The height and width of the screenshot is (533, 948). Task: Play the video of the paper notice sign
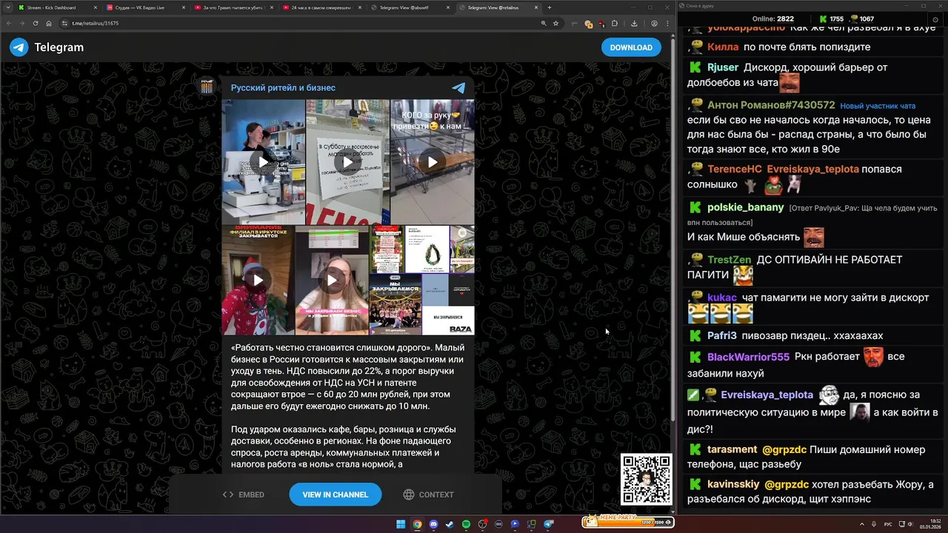[x=348, y=162]
